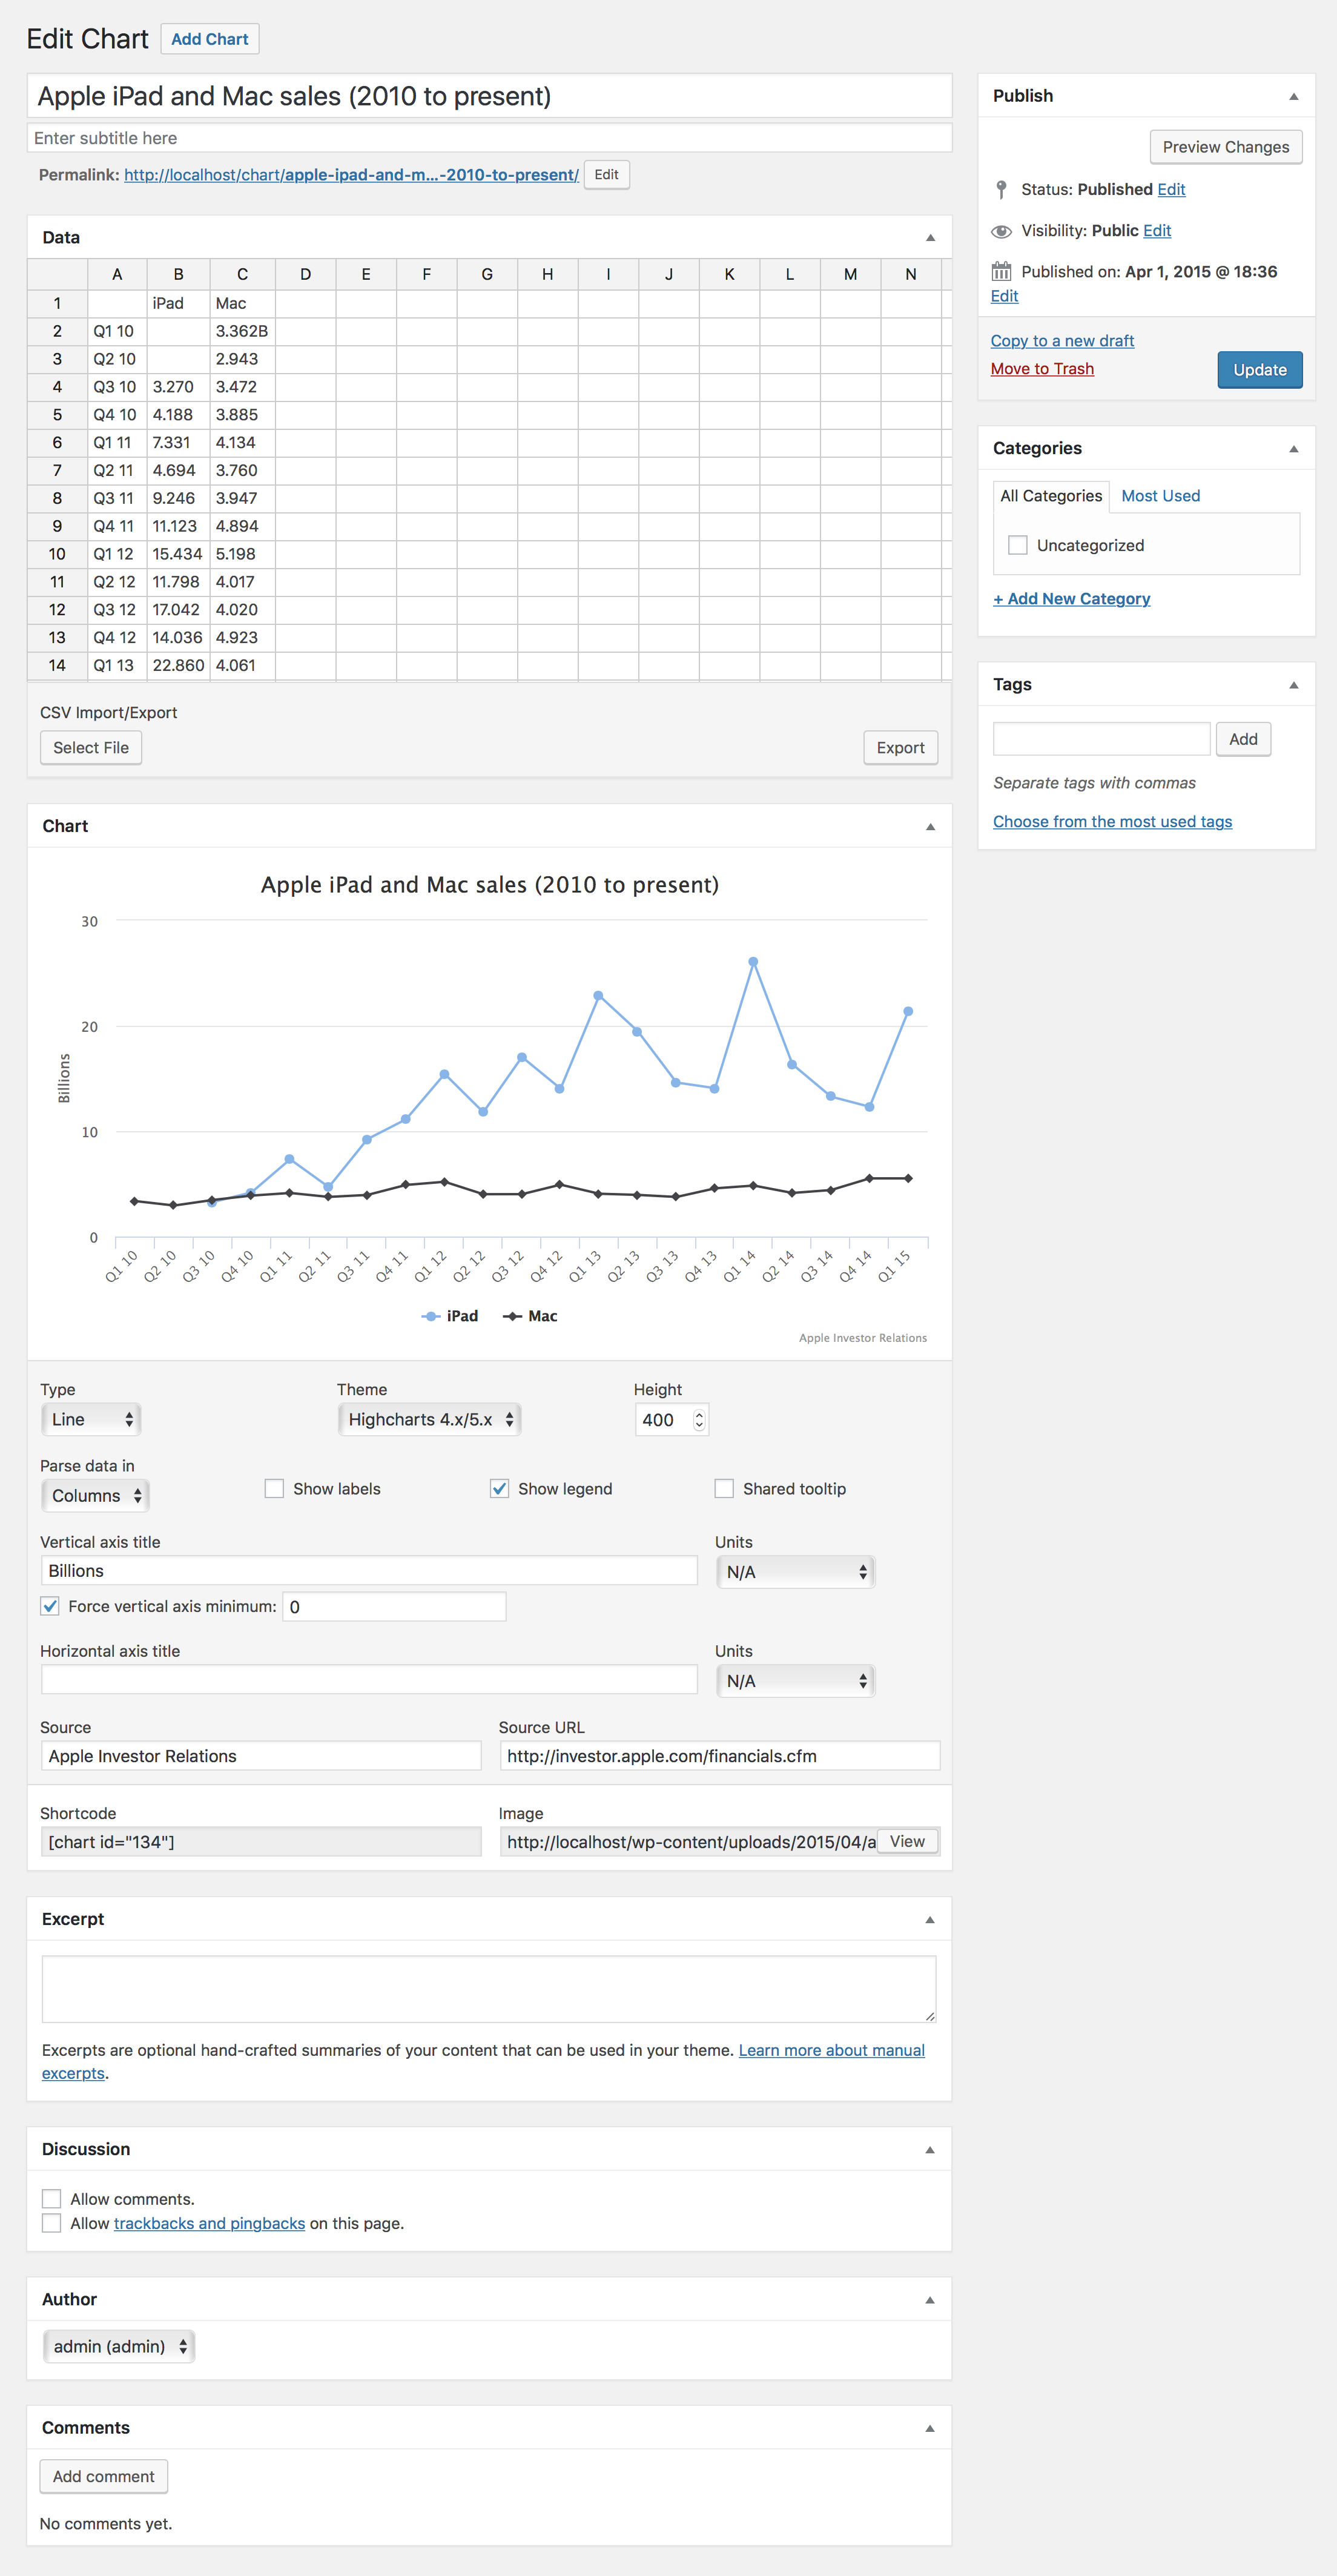1337x2576 pixels.
Task: Collapse the Chart panel with its triangle
Action: (x=930, y=827)
